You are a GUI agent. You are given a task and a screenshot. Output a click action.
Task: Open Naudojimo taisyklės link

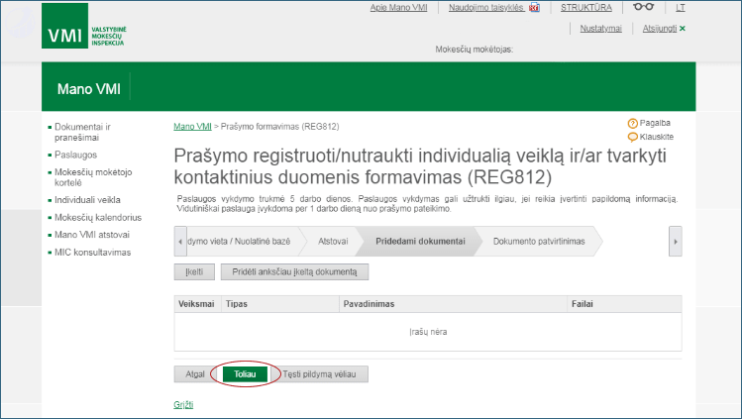click(x=486, y=8)
